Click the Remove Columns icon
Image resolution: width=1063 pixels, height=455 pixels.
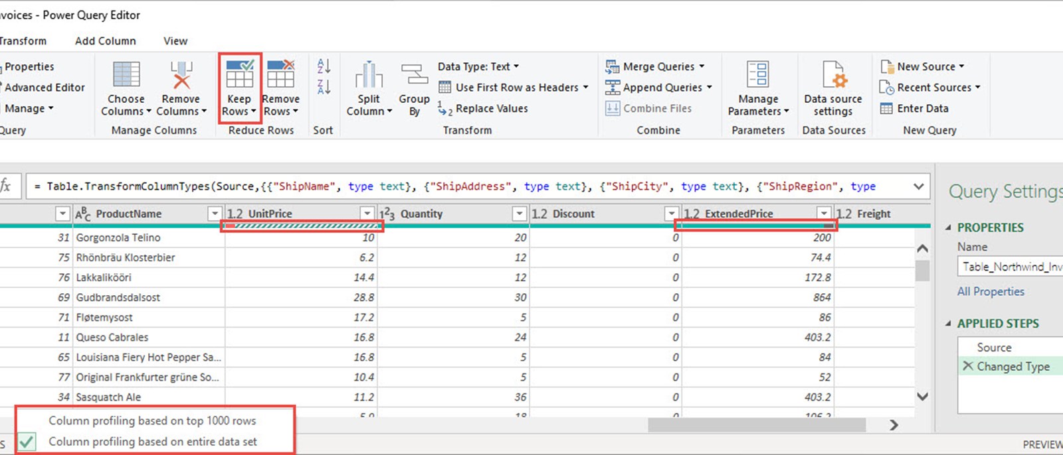point(181,75)
